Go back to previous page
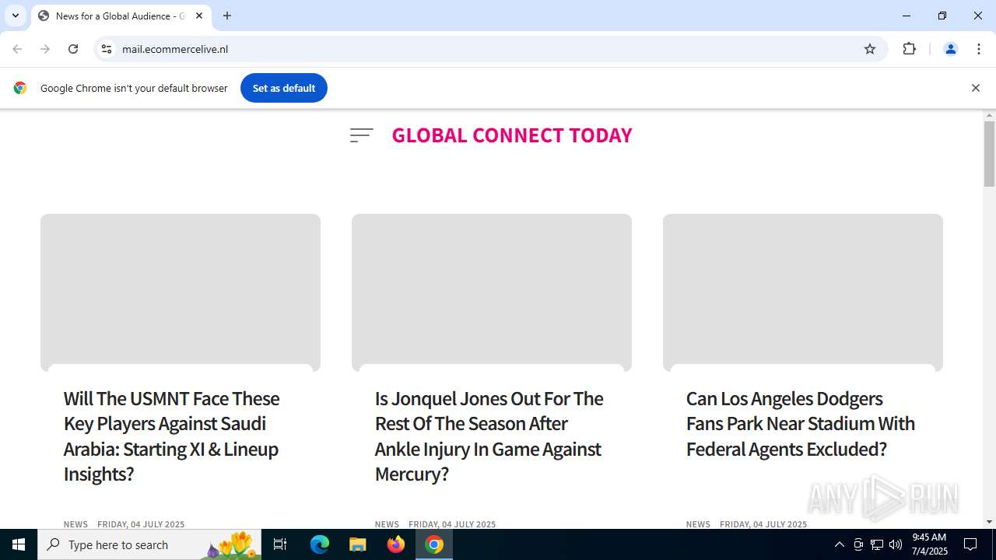Image resolution: width=996 pixels, height=560 pixels. [17, 49]
